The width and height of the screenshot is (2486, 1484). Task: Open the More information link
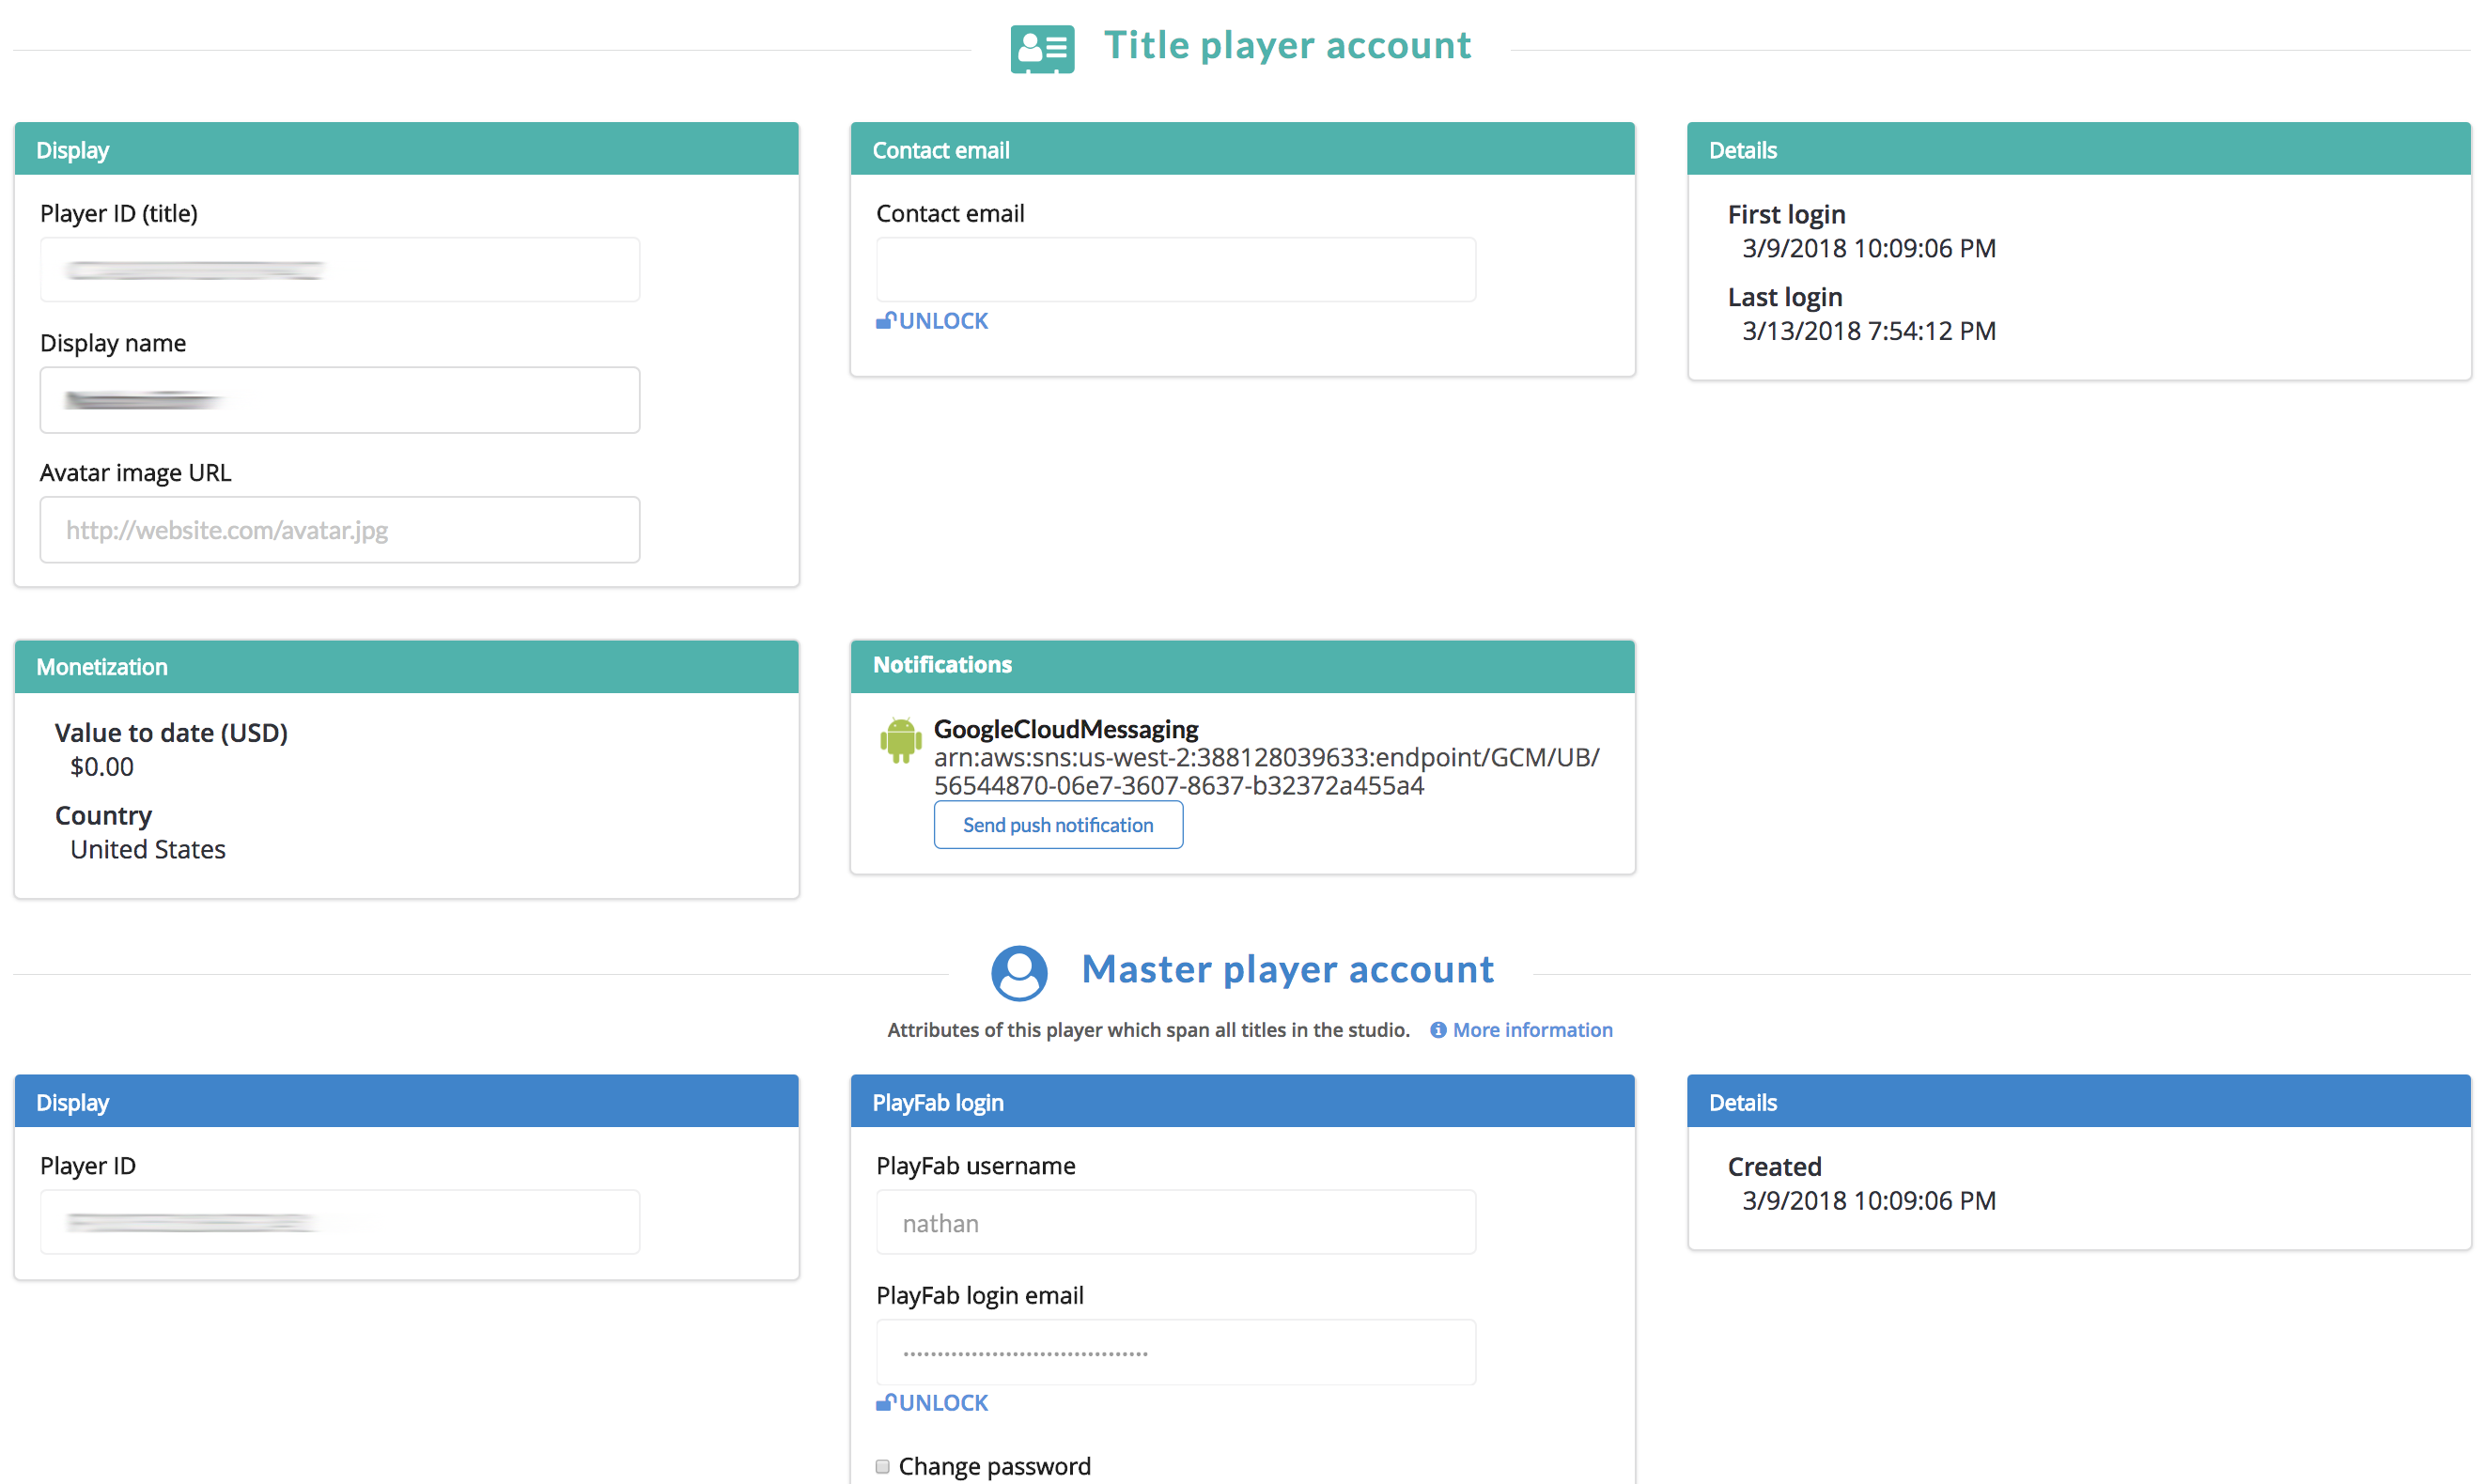pos(1532,1029)
